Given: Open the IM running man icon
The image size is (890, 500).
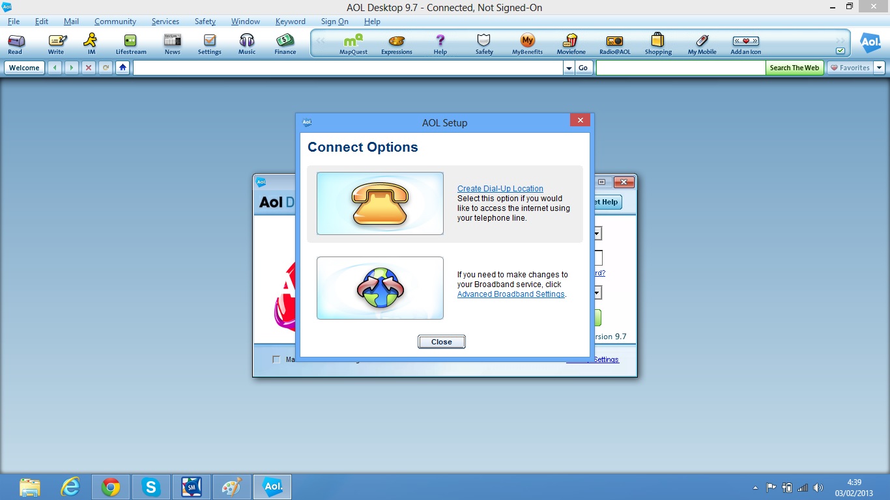Looking at the screenshot, I should click(x=91, y=44).
